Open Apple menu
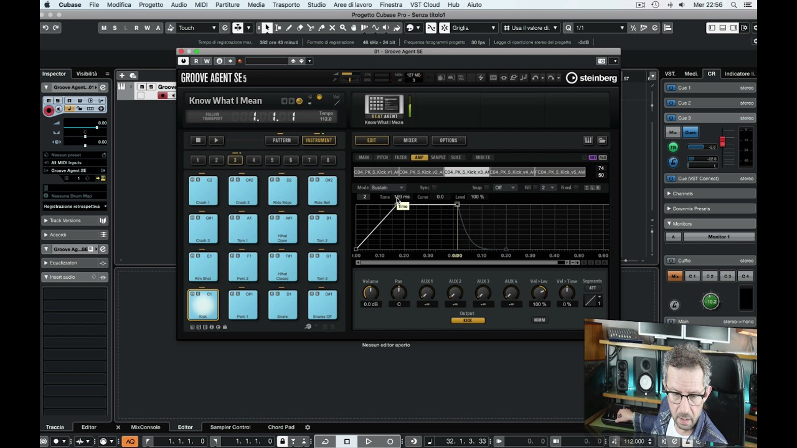This screenshot has height=448, width=797. [x=47, y=5]
